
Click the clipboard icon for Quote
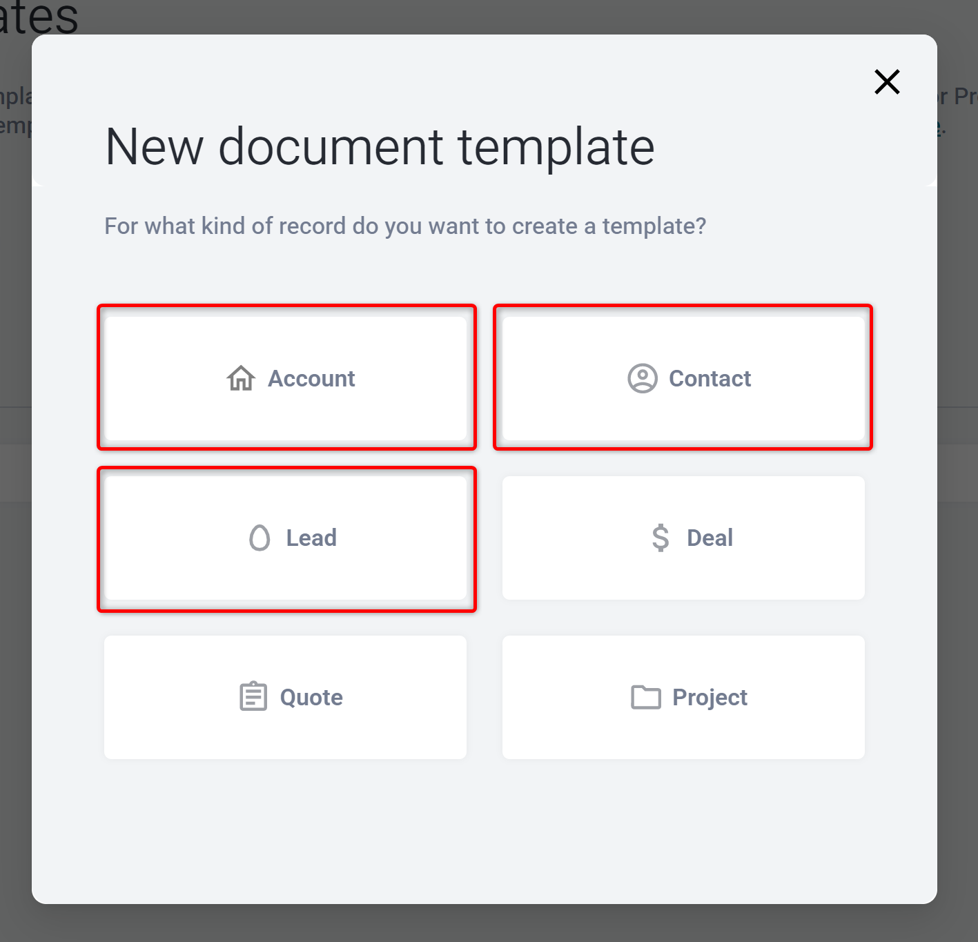pos(253,696)
